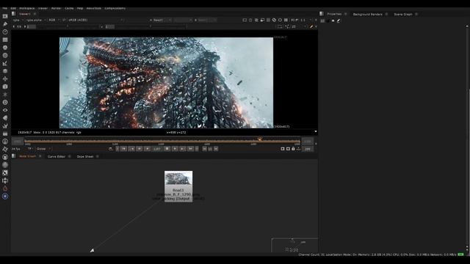Click the viewer gain slider
The image size is (470, 264).
coord(68,26)
